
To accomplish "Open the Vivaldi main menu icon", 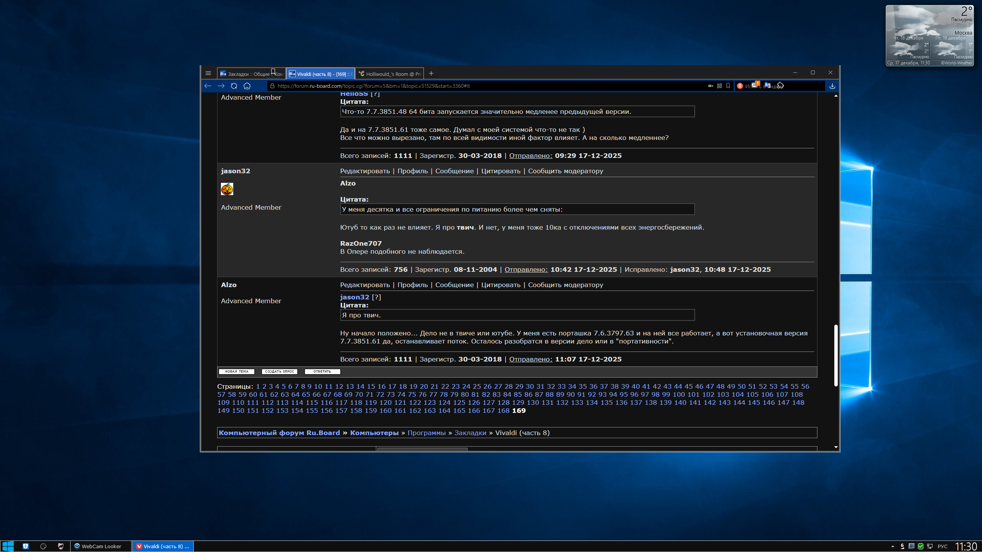I will tap(208, 73).
